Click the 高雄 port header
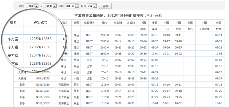The image size is (229, 107). point(143,29)
